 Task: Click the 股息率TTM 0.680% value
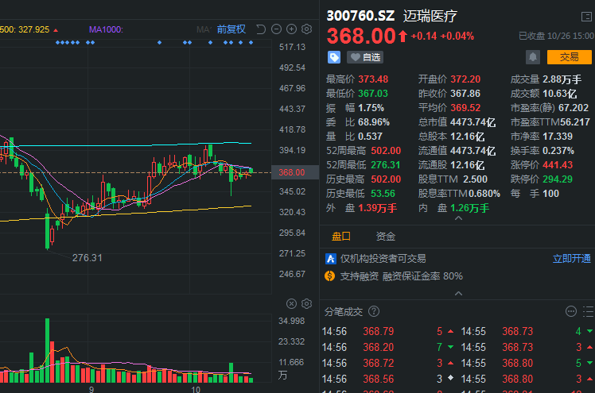(484, 194)
